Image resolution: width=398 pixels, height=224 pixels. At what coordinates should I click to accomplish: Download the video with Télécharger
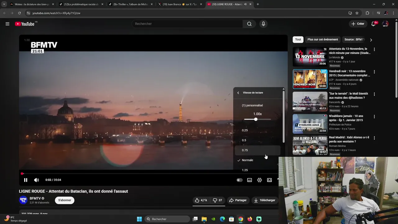(x=265, y=200)
